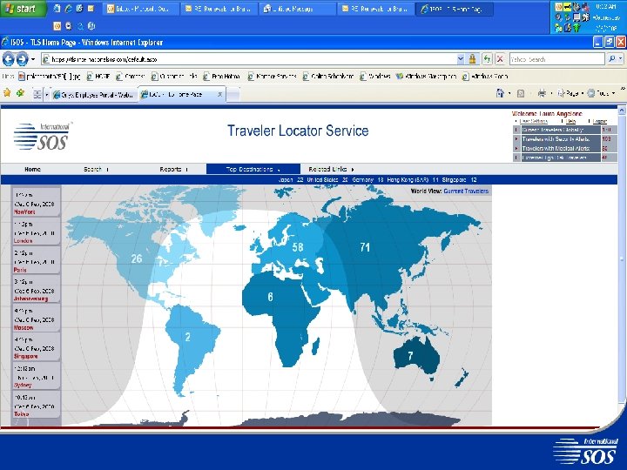The width and height of the screenshot is (627, 470).
Task: Expand Travelers with Medical Alerts row arrow
Action: [x=516, y=148]
